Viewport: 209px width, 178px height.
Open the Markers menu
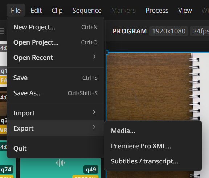click(x=124, y=11)
